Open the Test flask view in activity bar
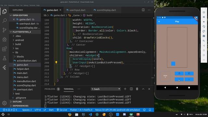This screenshot has width=208, height=117. (4, 58)
